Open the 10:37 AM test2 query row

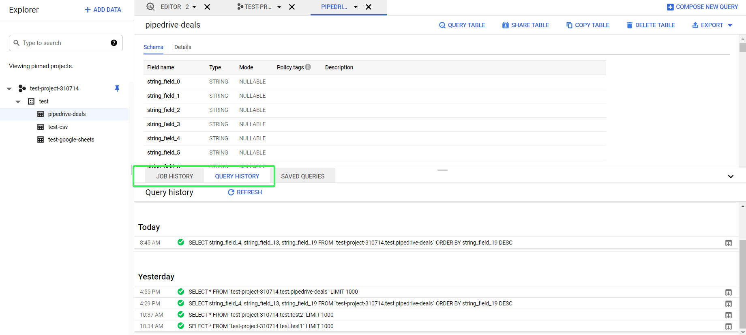point(436,315)
